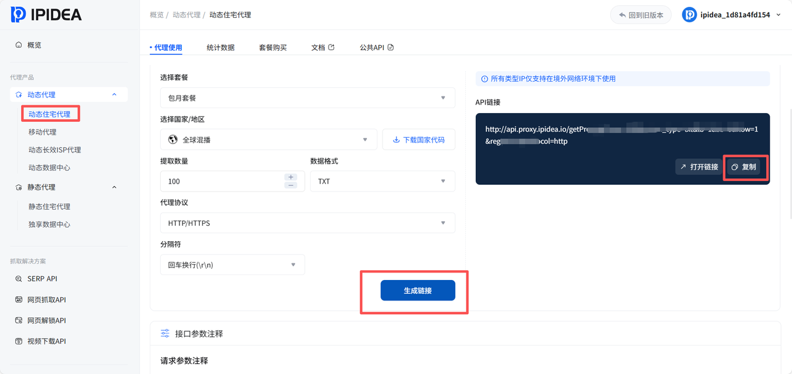Screen dimensions: 792x374
Task: Open the 回车换行 separator dropdown
Action: pos(233,265)
